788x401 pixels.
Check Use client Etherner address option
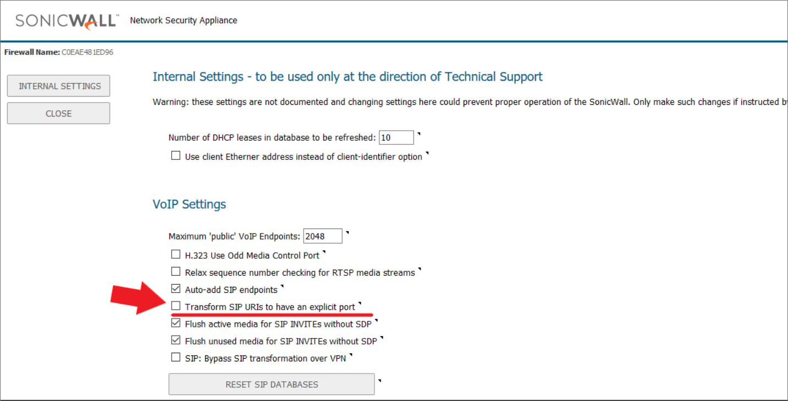(x=176, y=155)
